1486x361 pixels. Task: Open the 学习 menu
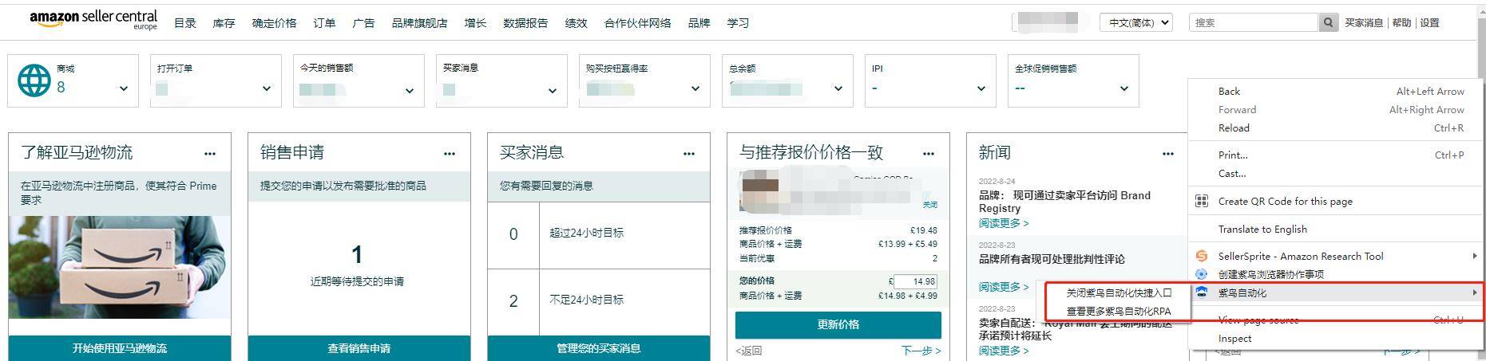tap(738, 23)
